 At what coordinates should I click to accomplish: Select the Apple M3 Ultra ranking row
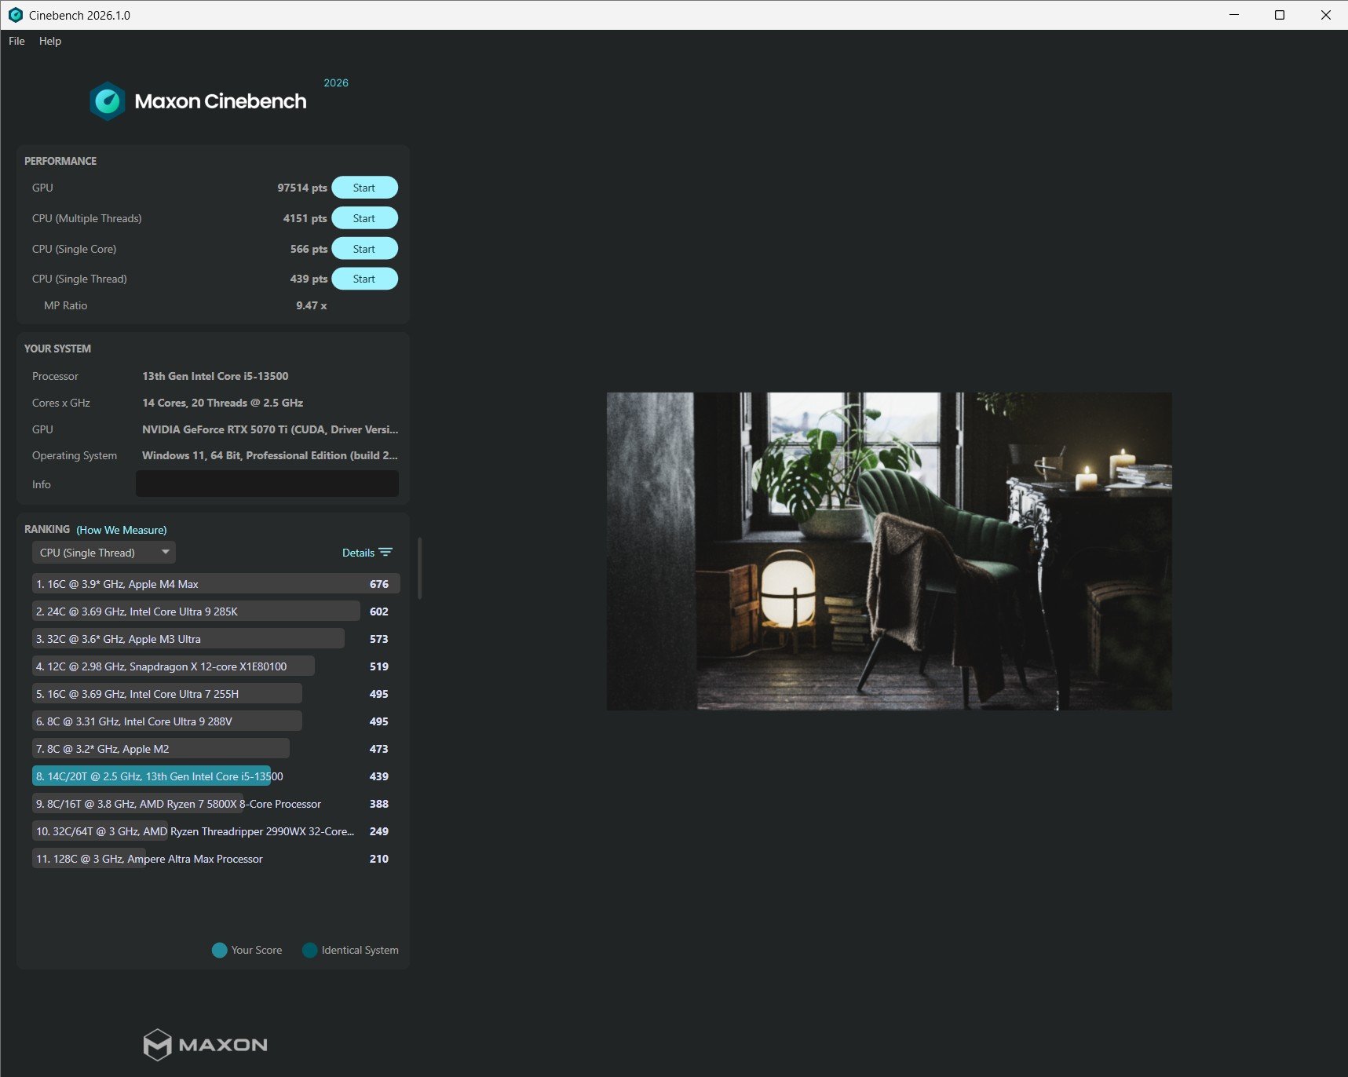coord(216,638)
